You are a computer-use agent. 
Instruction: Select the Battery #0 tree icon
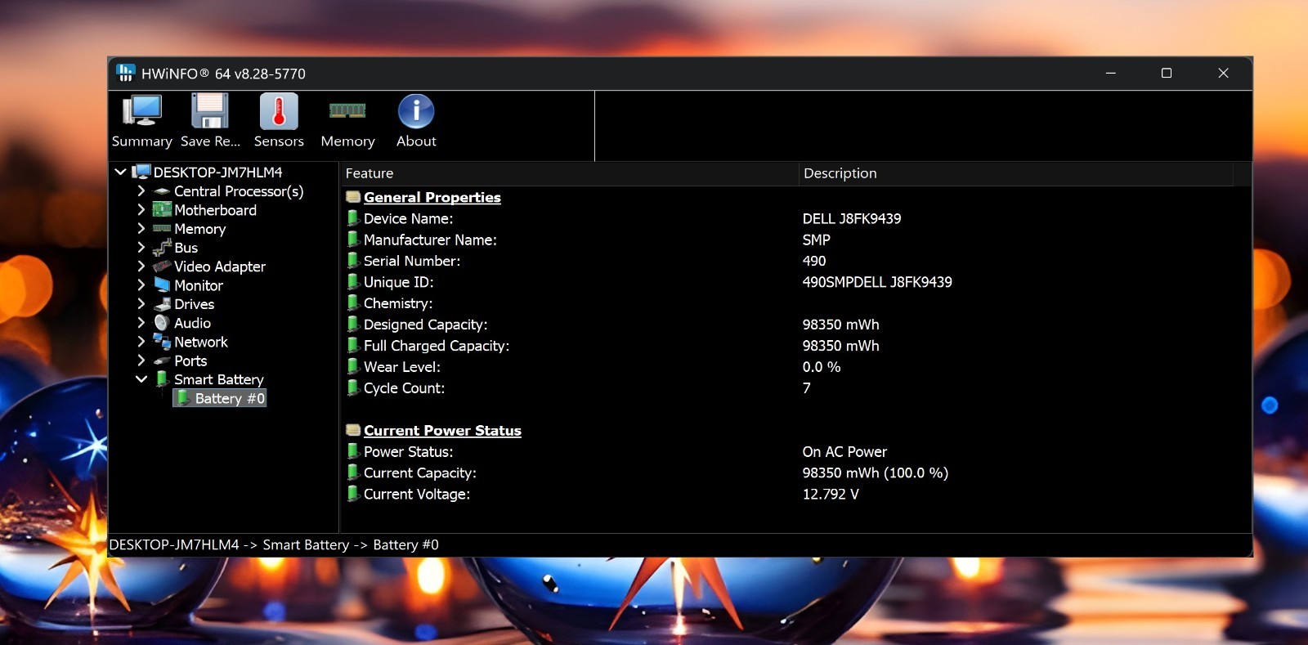[x=184, y=398]
